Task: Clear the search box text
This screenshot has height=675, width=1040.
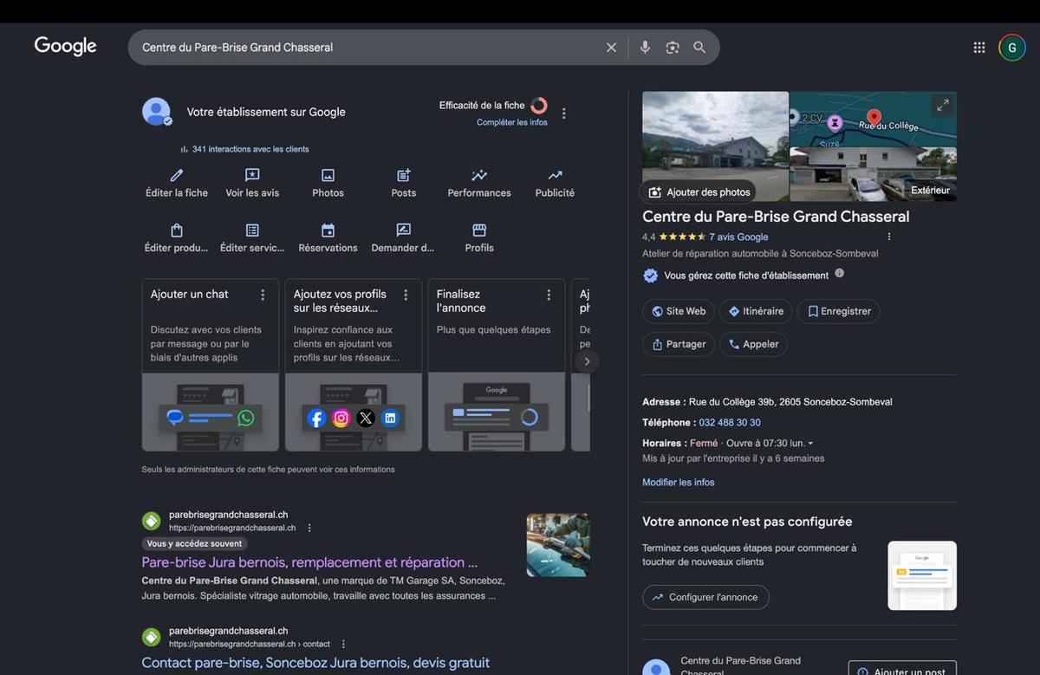Action: coord(611,48)
